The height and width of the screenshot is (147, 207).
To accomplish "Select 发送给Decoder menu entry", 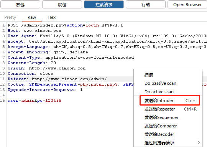I will point(168,134).
